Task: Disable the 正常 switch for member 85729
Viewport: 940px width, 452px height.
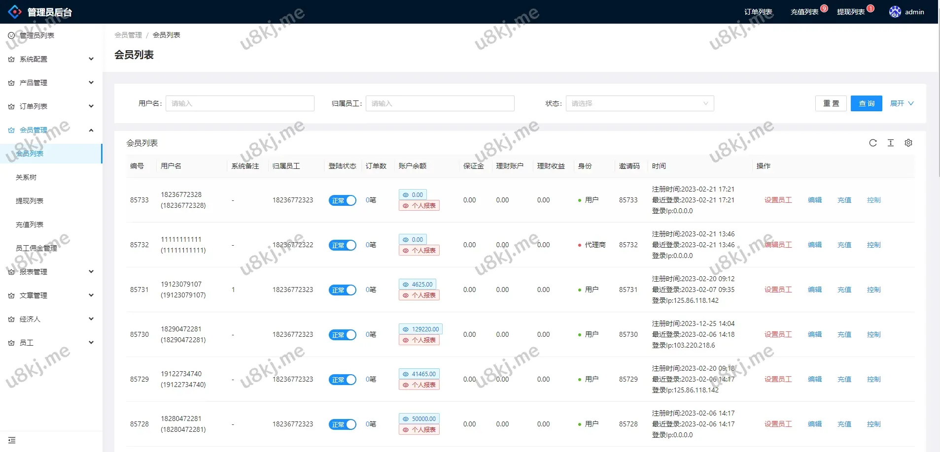Action: click(342, 380)
